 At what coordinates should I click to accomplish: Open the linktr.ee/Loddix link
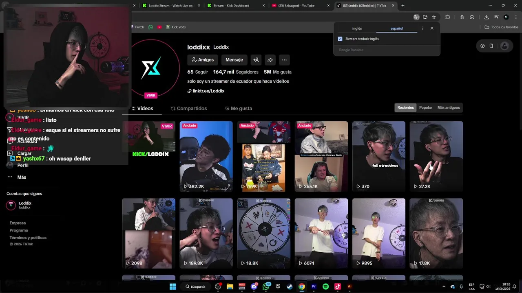pos(206,91)
